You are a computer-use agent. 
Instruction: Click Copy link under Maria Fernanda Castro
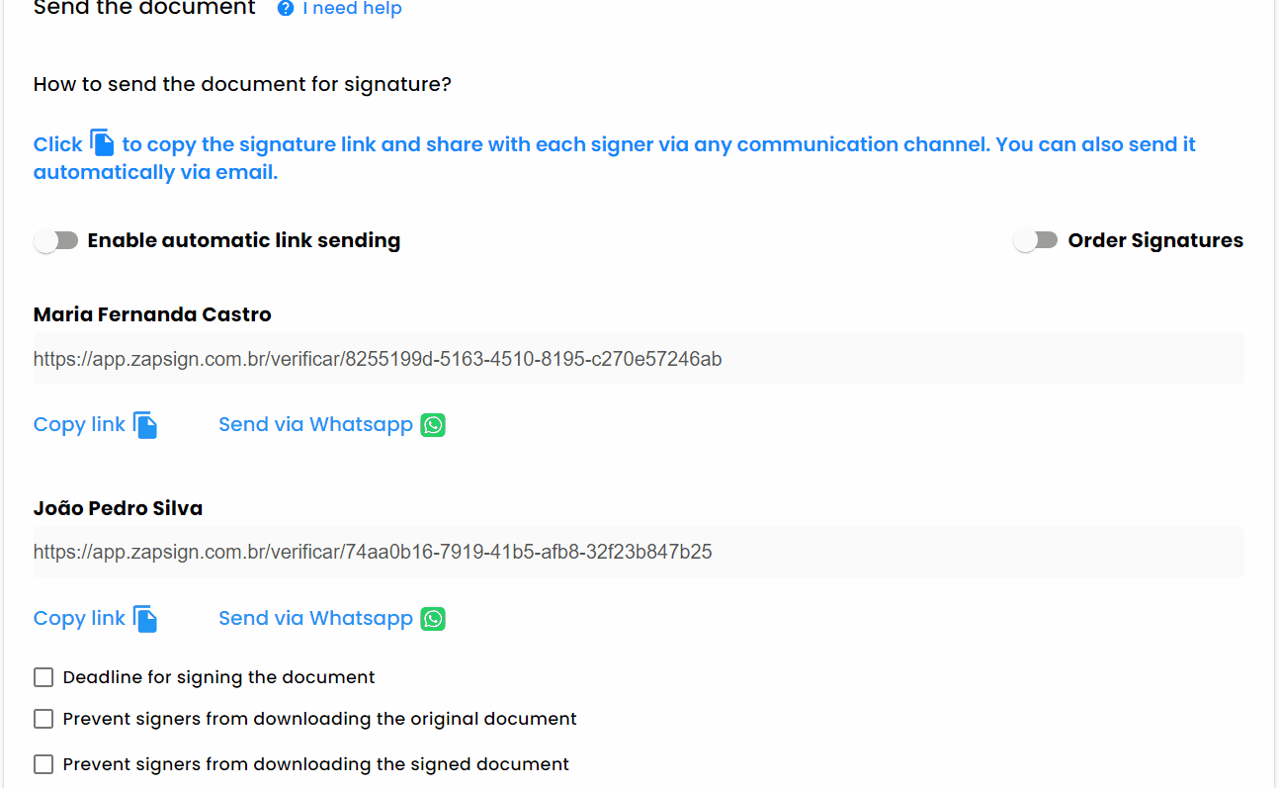79,423
